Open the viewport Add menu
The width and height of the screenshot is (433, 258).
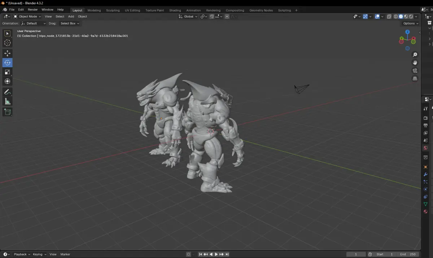(x=71, y=16)
